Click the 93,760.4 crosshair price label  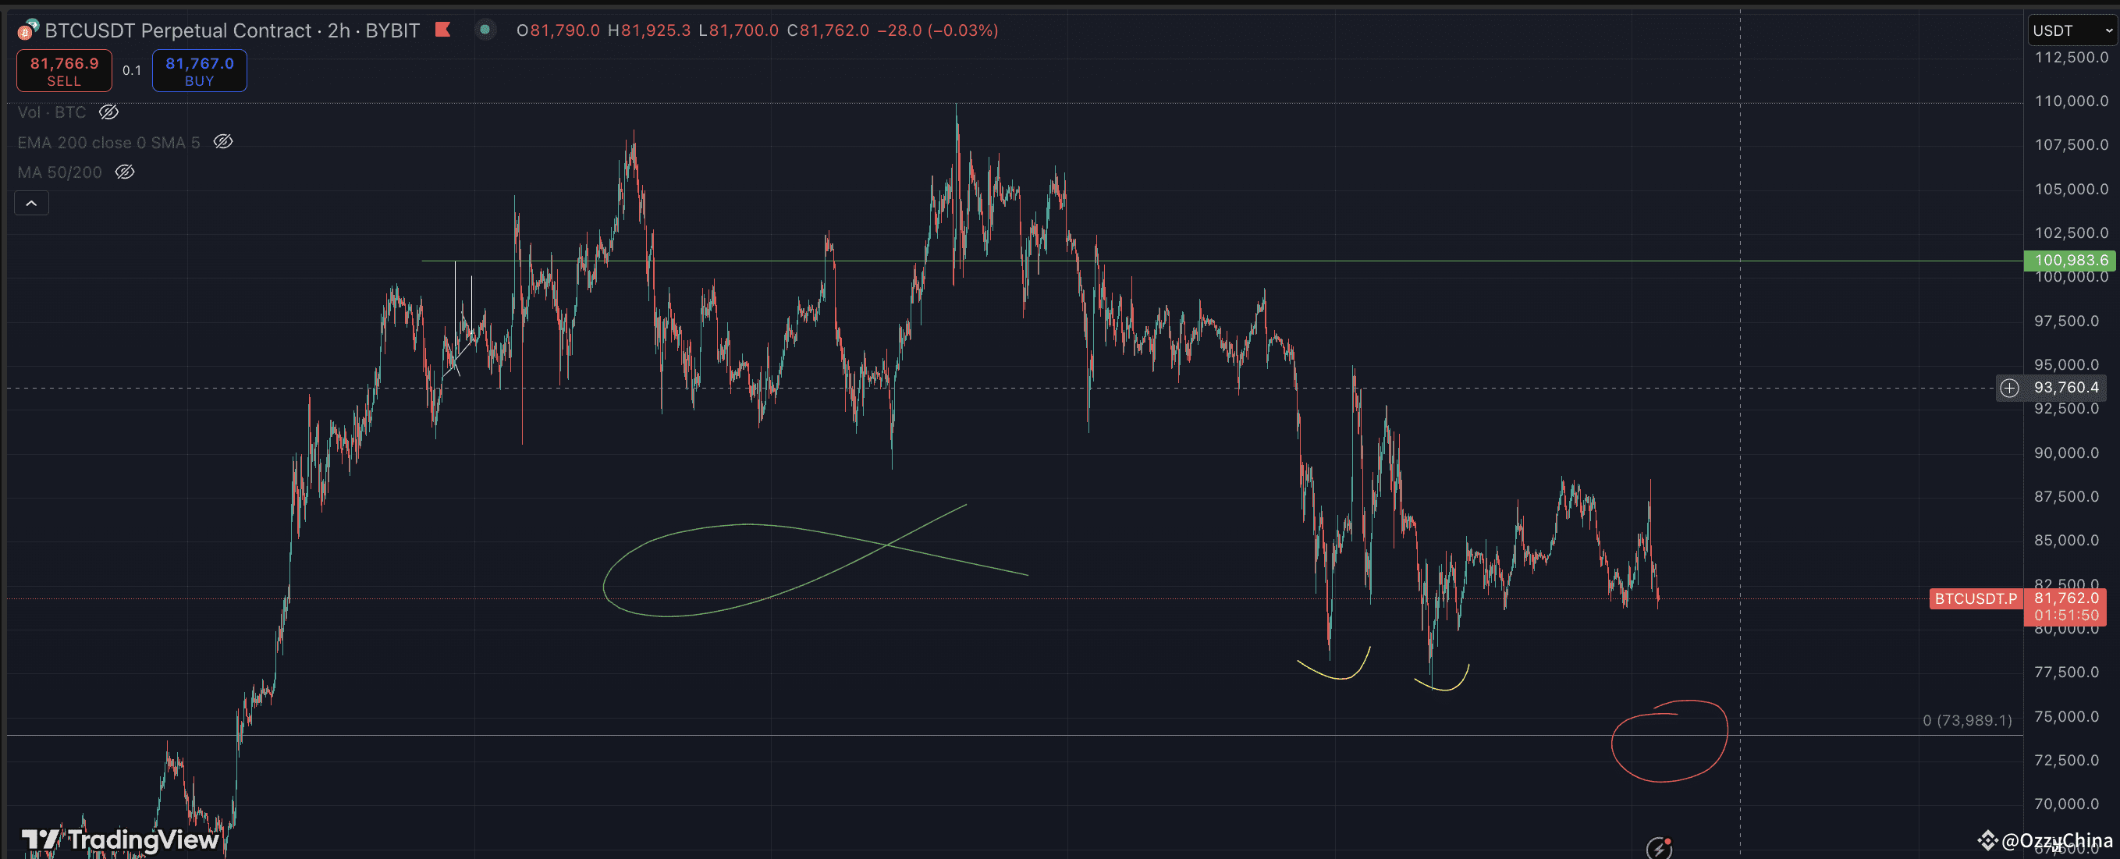point(2065,388)
